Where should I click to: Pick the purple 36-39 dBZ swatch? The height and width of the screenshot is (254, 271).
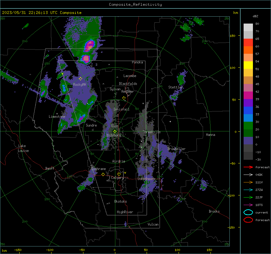pyautogui.click(x=248, y=103)
